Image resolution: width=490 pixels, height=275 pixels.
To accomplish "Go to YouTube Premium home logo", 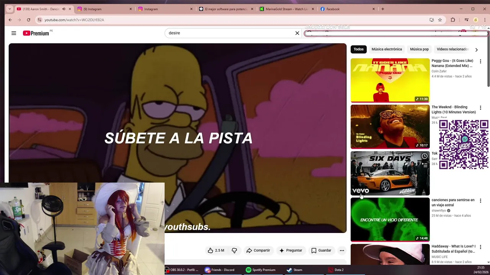I will tap(37, 33).
